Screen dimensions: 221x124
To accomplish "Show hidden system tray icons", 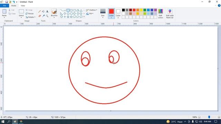I will coord(185,122).
